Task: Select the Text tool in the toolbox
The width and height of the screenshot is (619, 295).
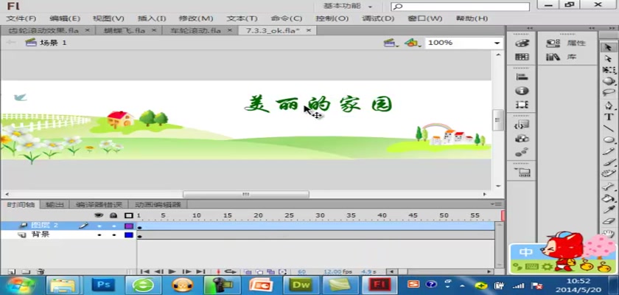Action: [x=609, y=116]
